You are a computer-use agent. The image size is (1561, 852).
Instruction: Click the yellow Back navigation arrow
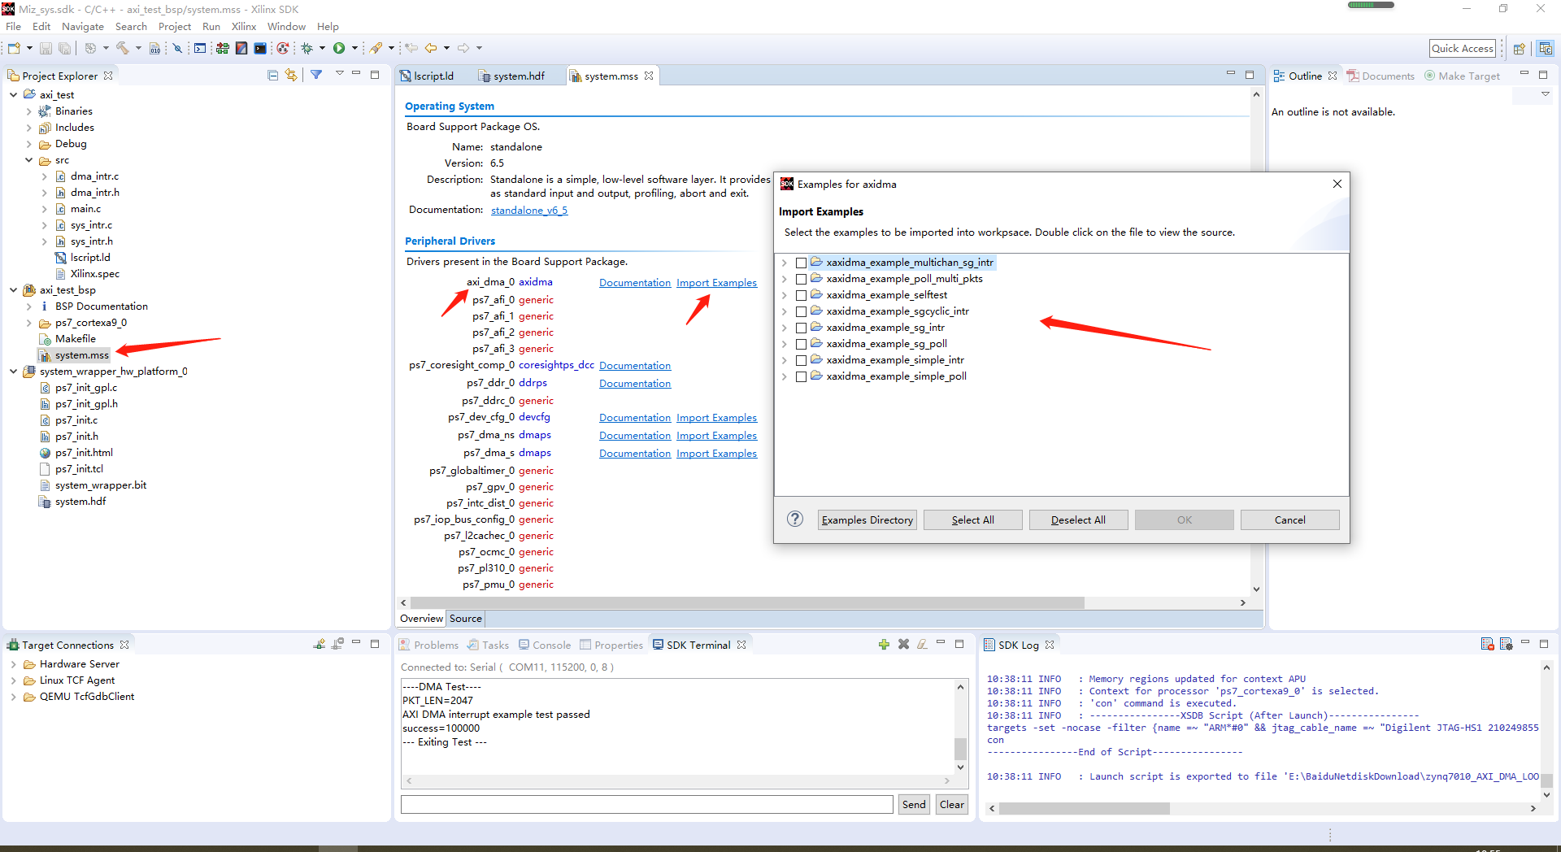pos(431,49)
